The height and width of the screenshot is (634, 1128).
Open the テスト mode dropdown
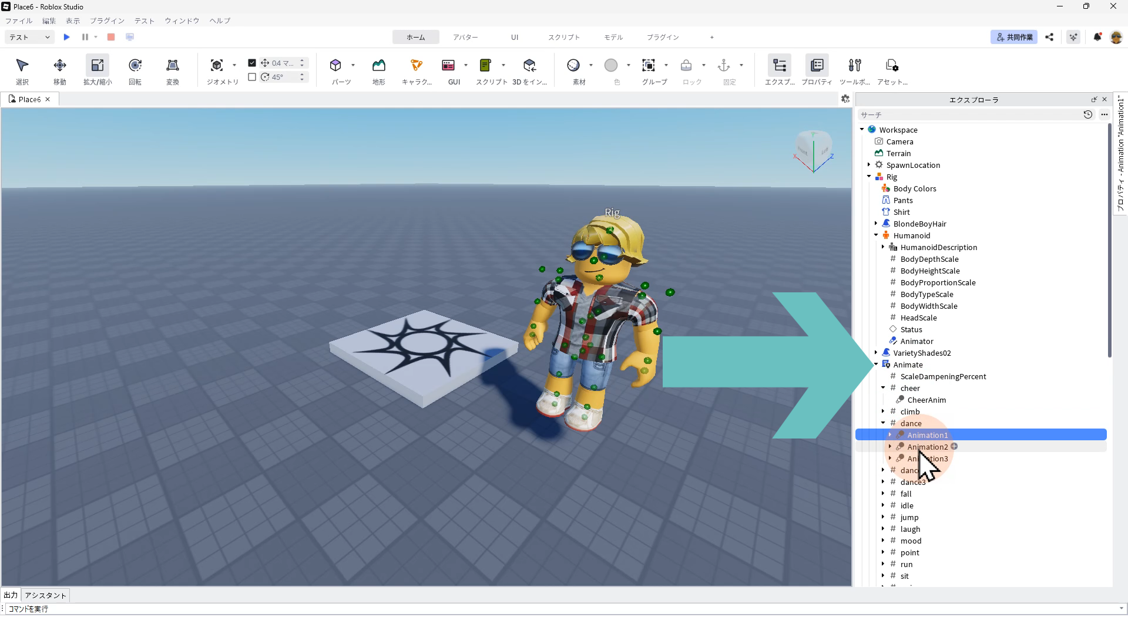(29, 37)
